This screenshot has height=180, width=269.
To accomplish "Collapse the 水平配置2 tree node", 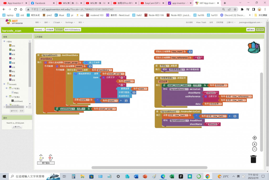I will [x=7, y=96].
